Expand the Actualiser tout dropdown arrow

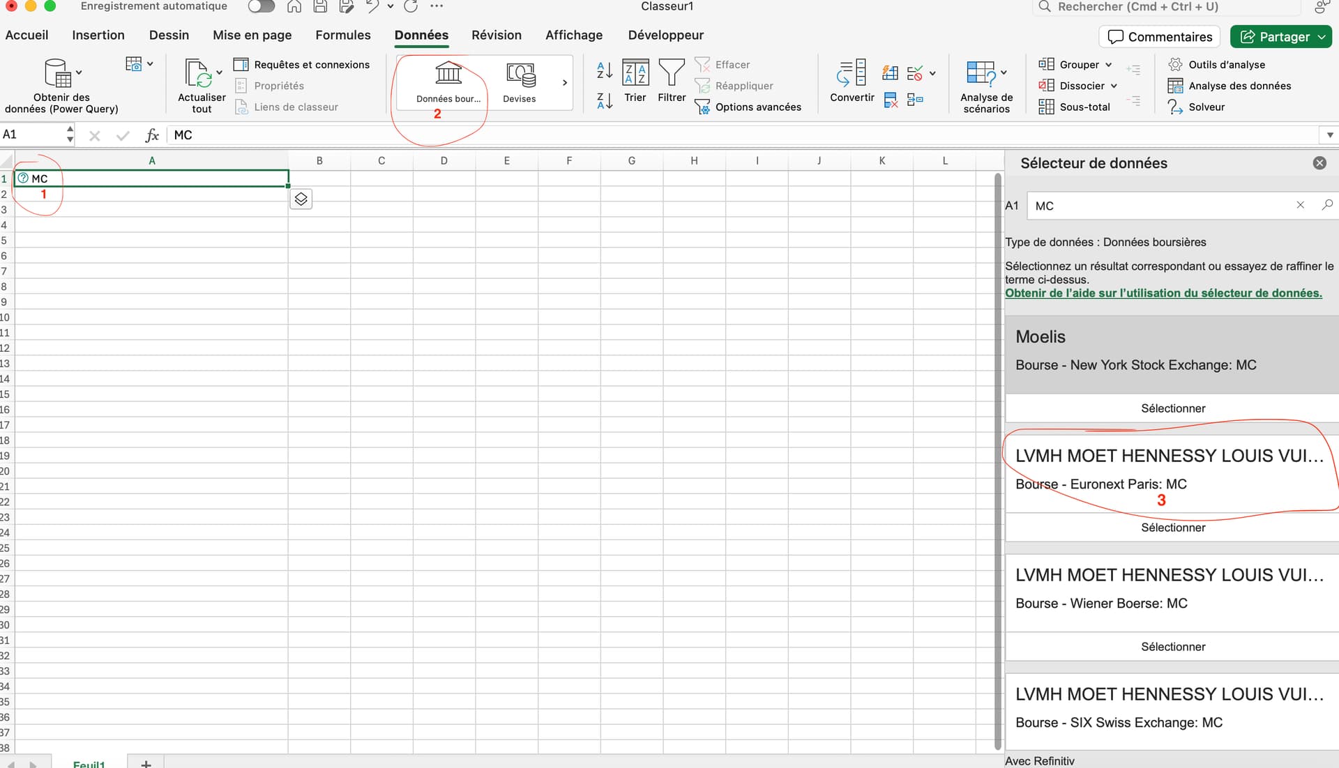(219, 72)
